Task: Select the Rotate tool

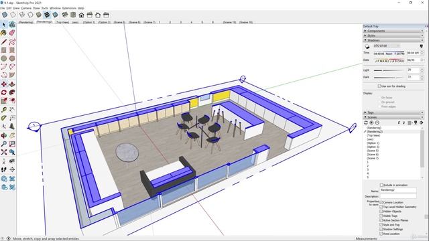Action: click(4, 92)
